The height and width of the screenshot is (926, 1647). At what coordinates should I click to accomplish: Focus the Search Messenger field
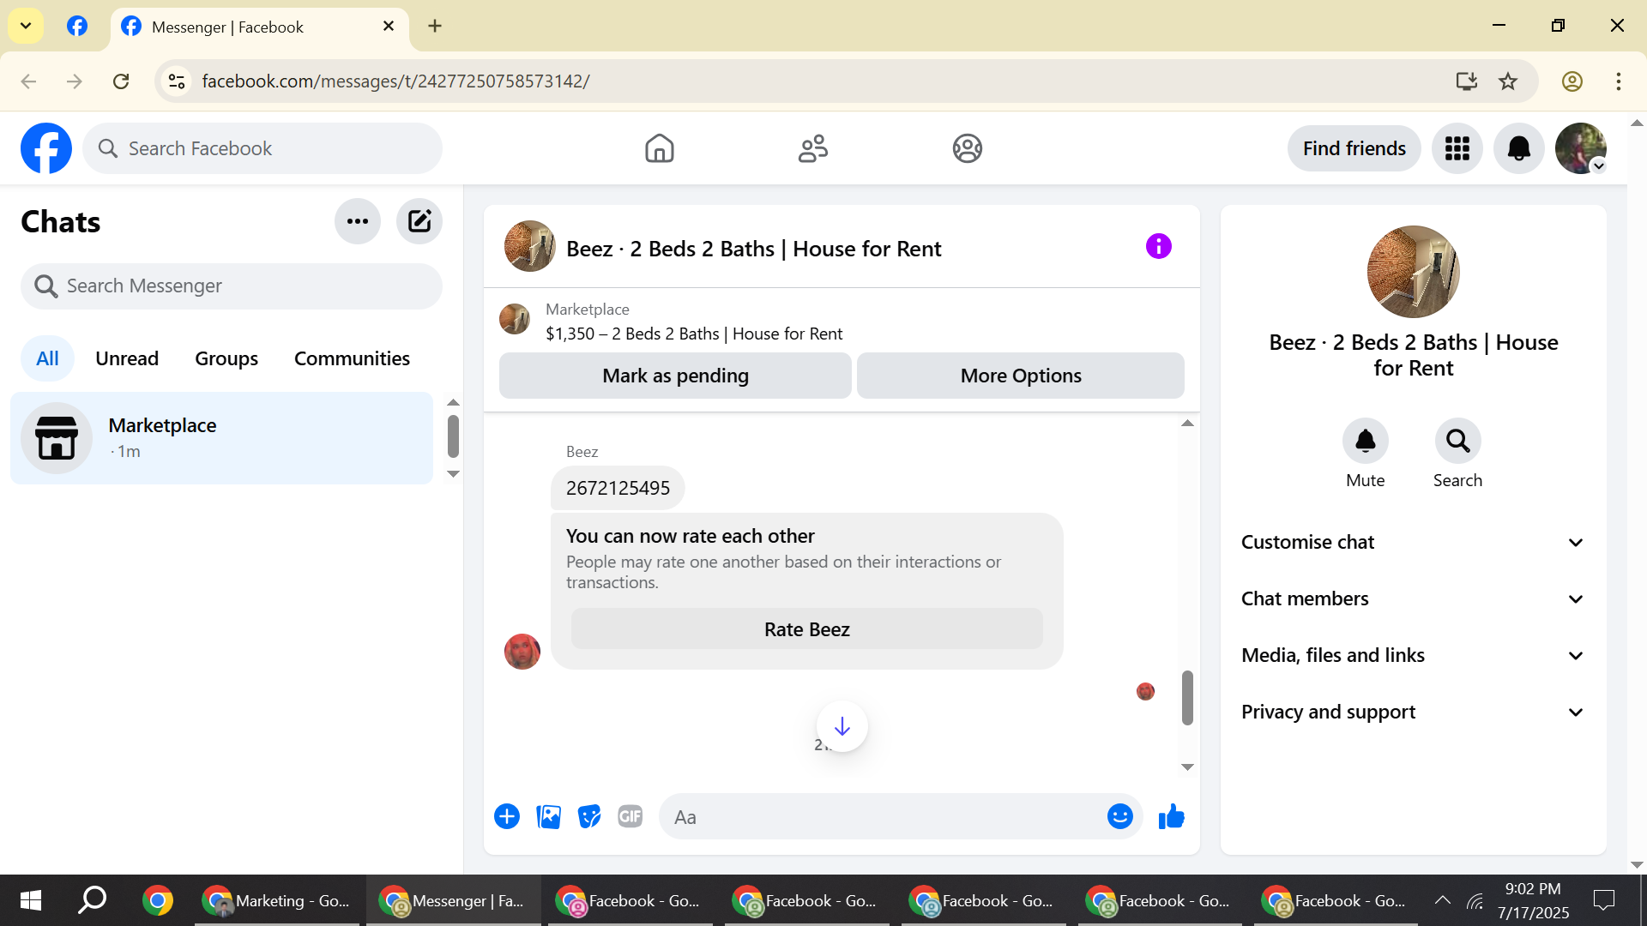pos(232,286)
